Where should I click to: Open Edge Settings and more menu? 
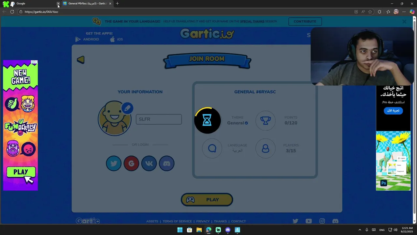[x=404, y=12]
